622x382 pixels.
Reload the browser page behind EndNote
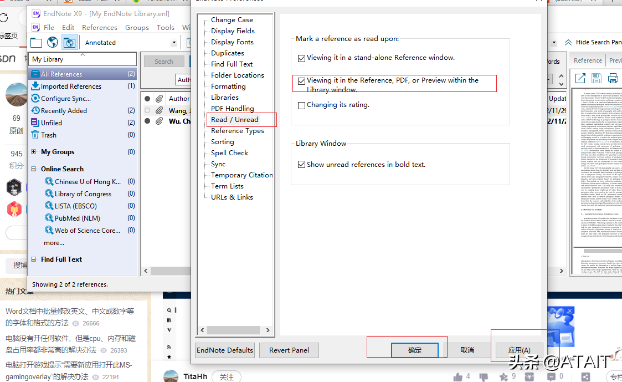4,18
